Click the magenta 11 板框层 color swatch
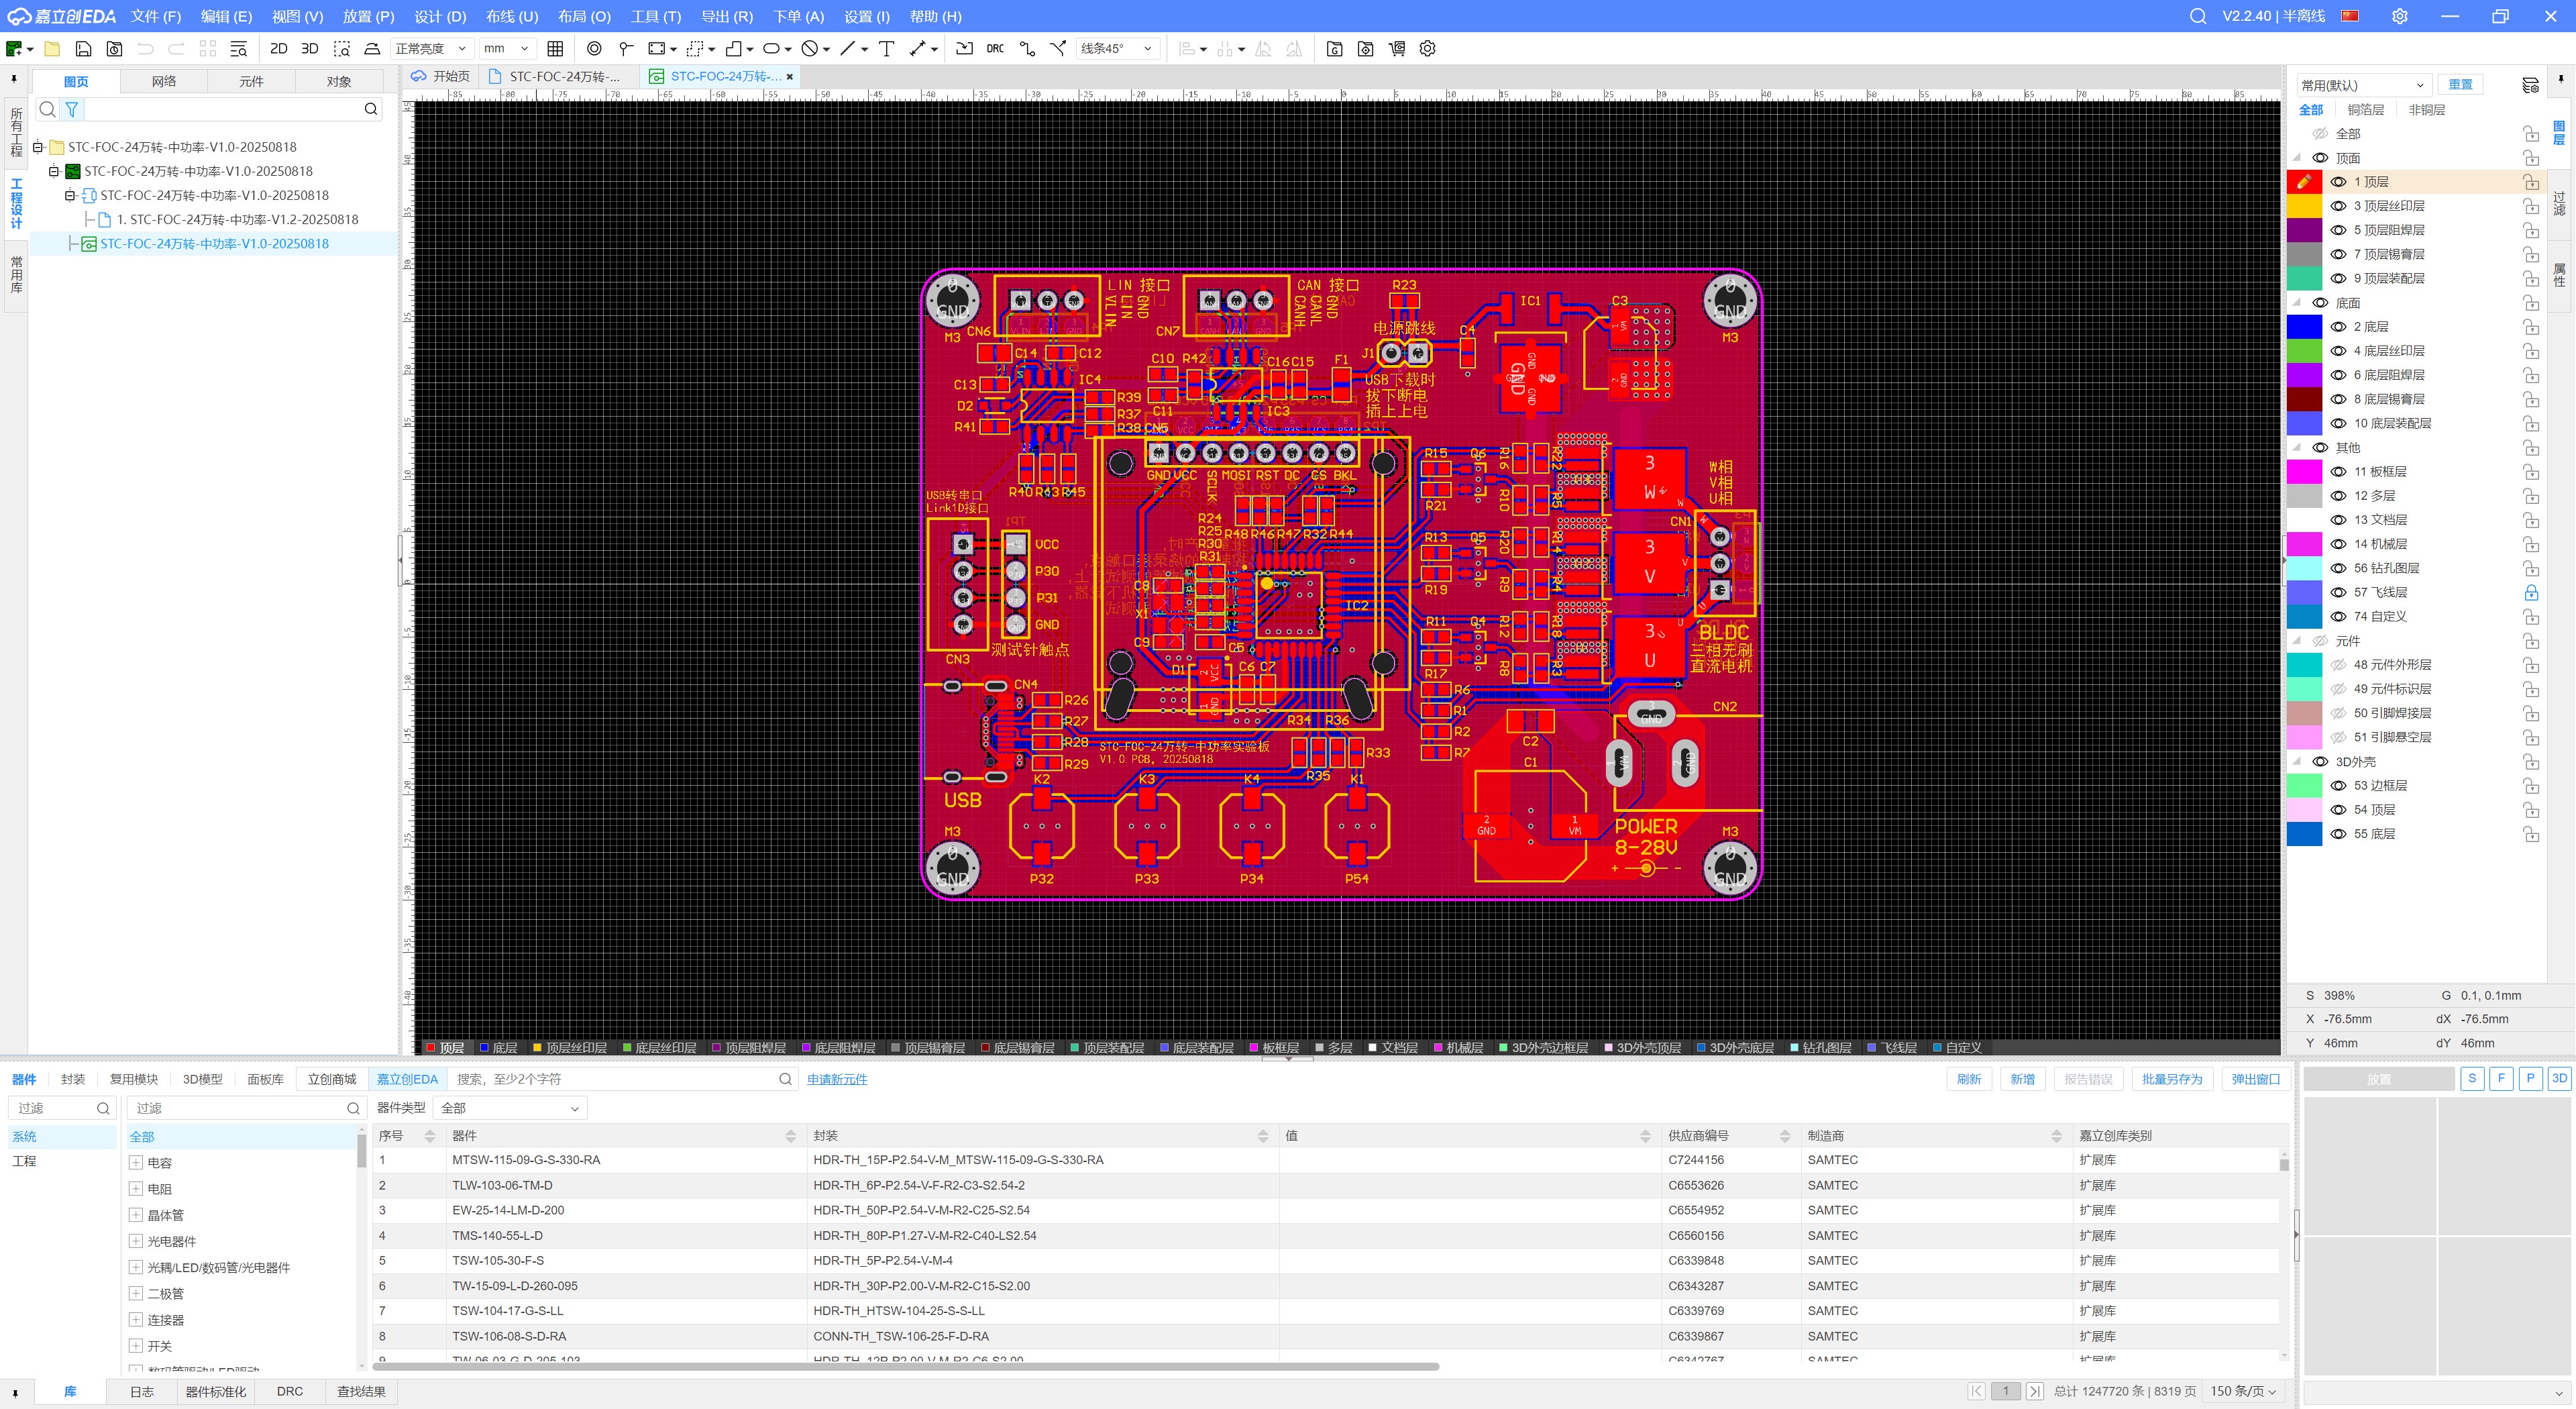 2304,472
